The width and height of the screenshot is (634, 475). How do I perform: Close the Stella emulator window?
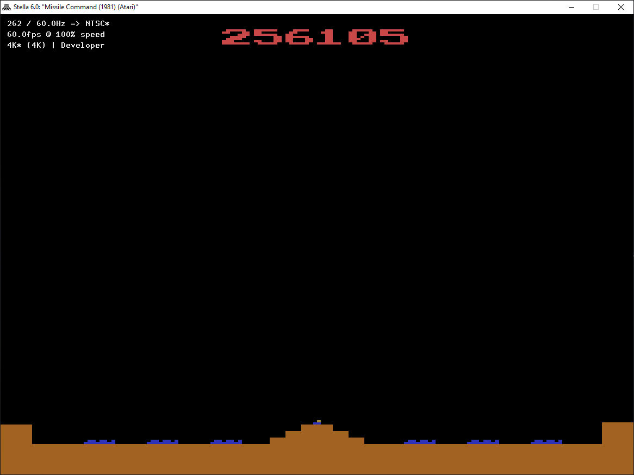click(x=620, y=7)
